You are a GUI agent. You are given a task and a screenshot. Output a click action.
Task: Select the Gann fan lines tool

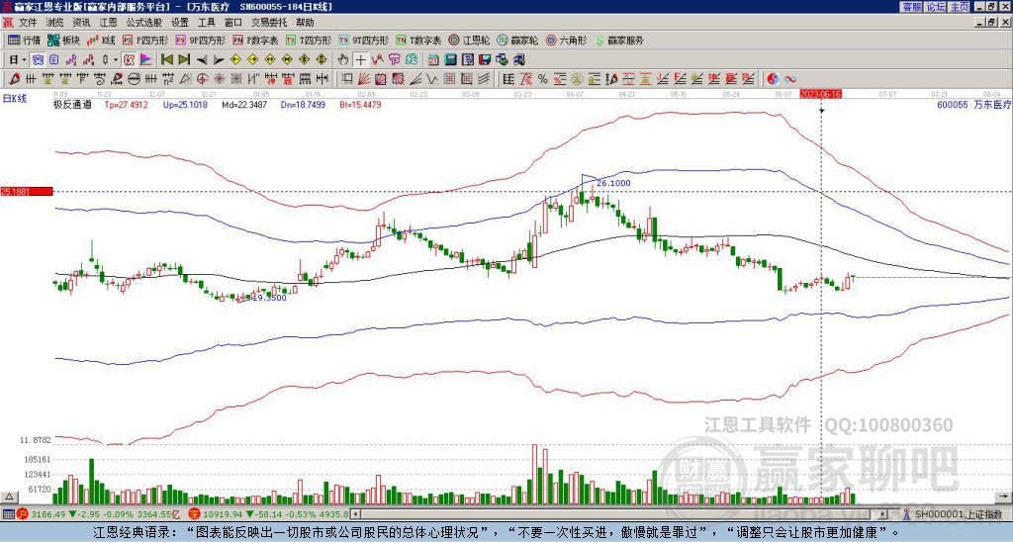click(364, 79)
